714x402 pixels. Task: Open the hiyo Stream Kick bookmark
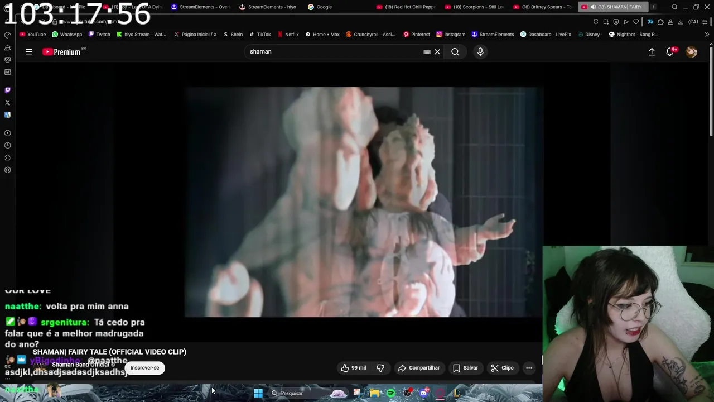point(141,35)
